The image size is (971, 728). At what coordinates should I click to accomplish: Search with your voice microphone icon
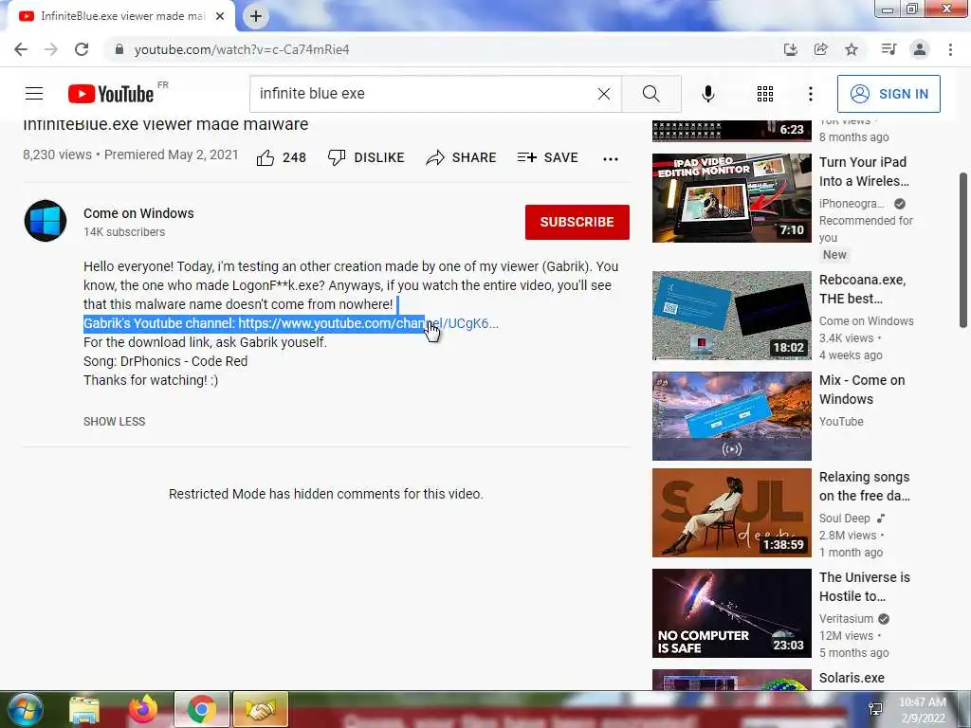(708, 94)
